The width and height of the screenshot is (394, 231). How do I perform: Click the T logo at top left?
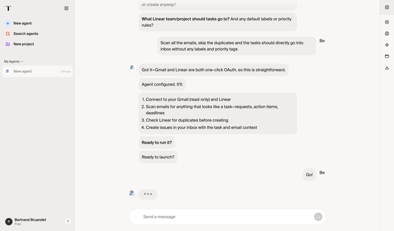8,8
